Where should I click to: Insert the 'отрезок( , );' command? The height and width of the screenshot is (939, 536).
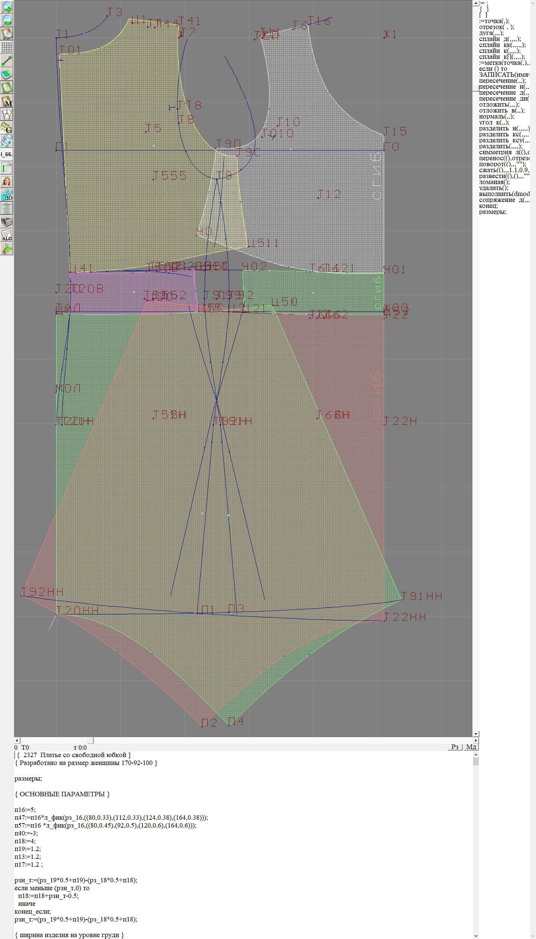pyautogui.click(x=496, y=27)
